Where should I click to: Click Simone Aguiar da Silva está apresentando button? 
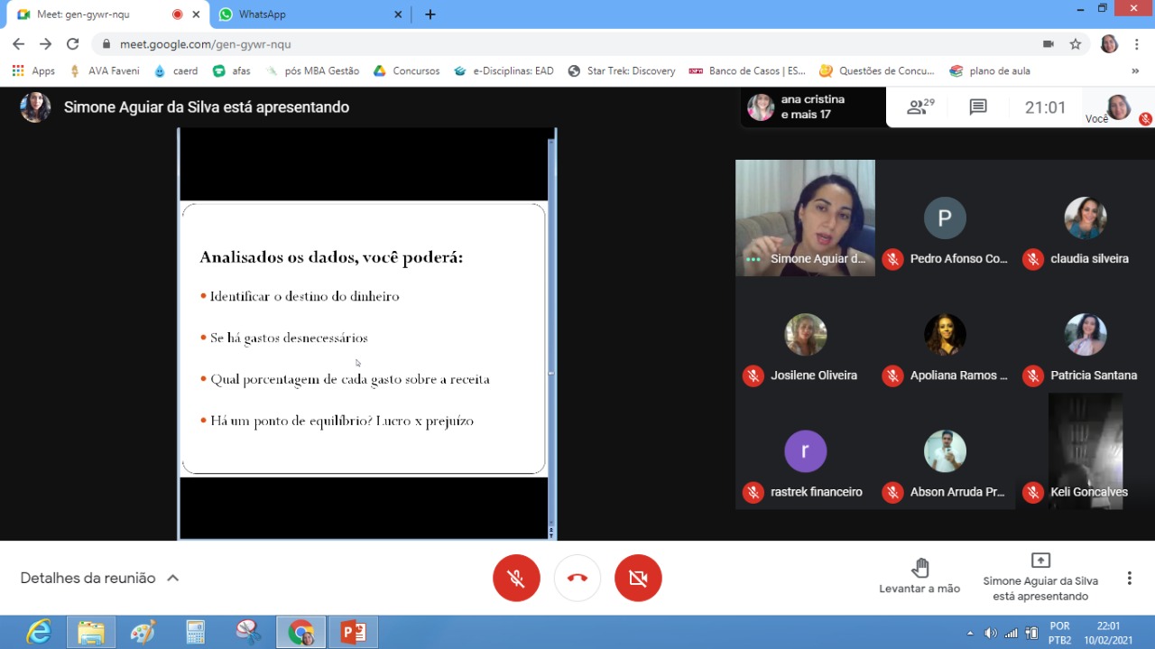tap(1039, 577)
